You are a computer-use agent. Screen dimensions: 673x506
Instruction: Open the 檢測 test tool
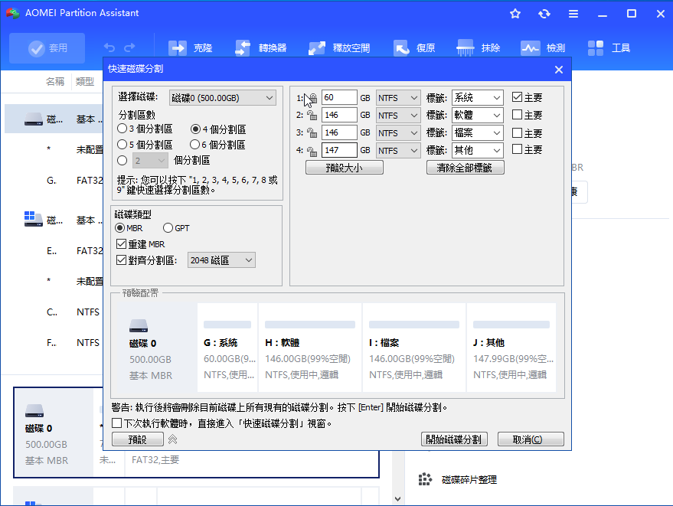(543, 48)
